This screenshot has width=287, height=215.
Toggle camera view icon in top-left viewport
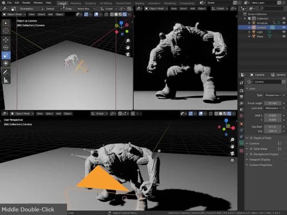(128, 54)
